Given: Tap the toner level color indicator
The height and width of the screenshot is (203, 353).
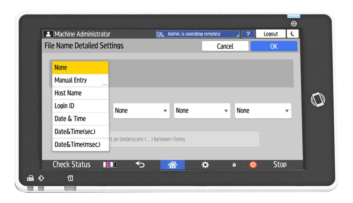Looking at the screenshot, I should (x=109, y=165).
